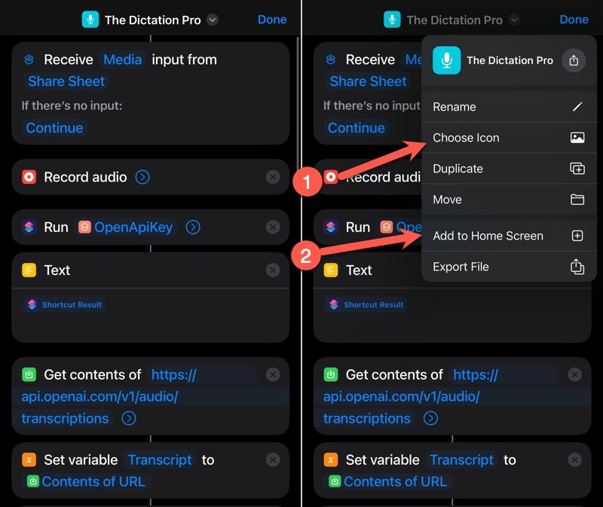Change the Continue option in left panel
603x507 pixels.
[54, 128]
